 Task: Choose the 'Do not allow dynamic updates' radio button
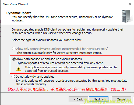tap(13, 77)
